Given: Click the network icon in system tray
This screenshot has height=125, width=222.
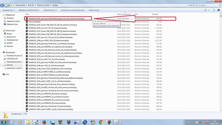Looking at the screenshot, I should pos(200,122).
